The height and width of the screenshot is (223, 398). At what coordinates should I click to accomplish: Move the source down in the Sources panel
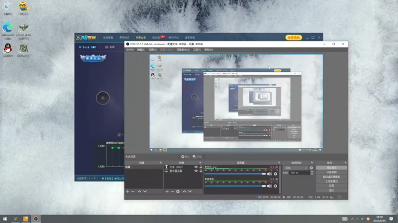(190, 191)
